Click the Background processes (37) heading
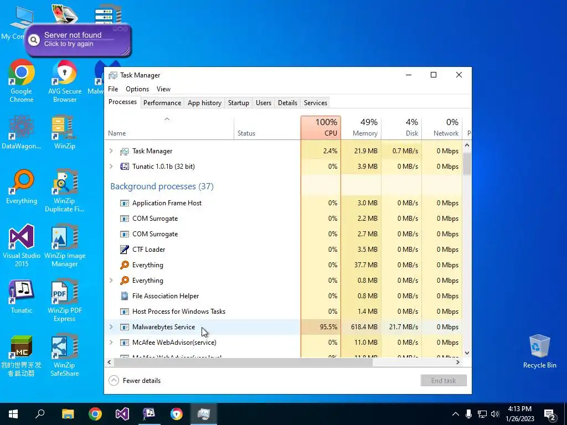This screenshot has height=425, width=567. (x=162, y=186)
